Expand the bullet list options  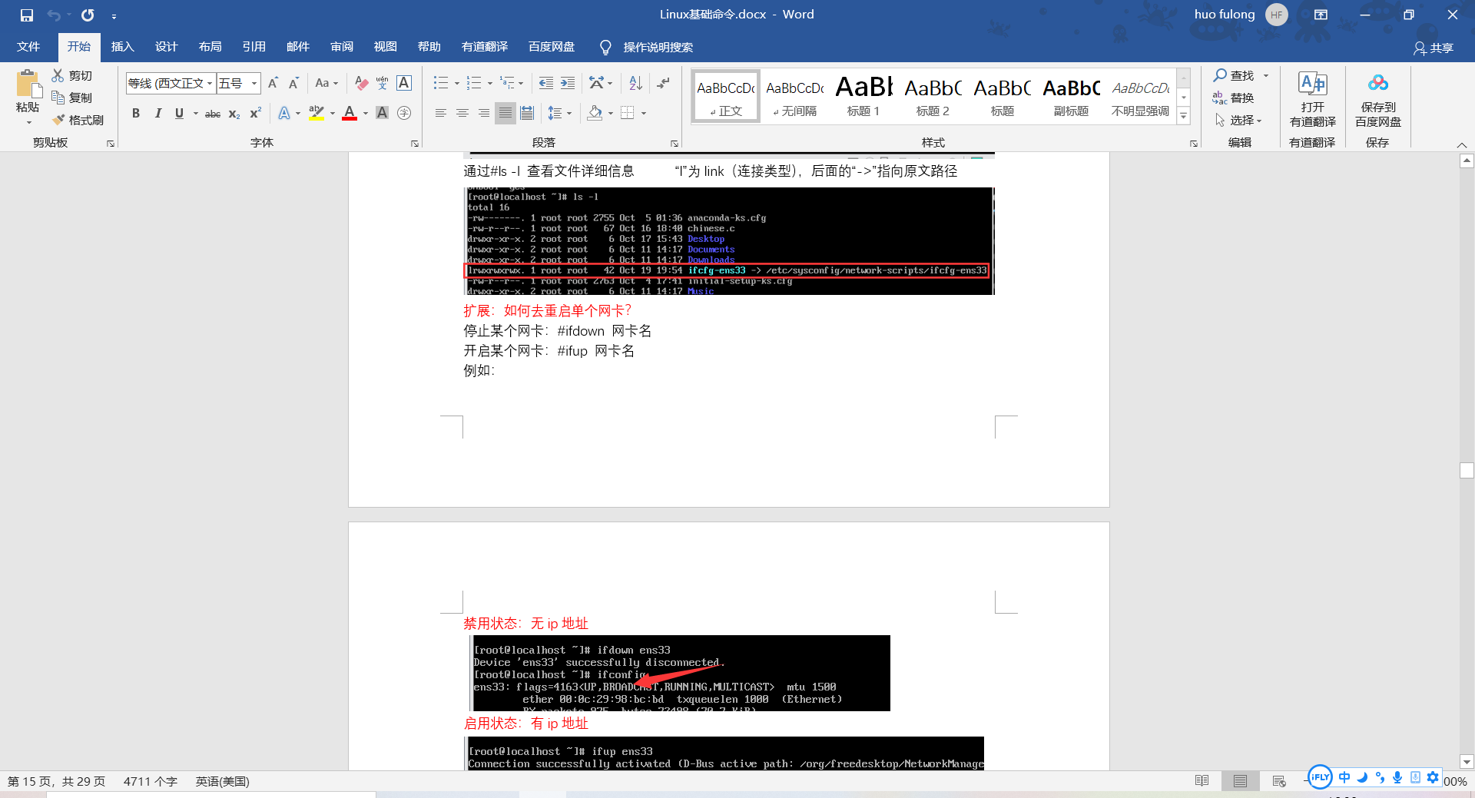[457, 83]
